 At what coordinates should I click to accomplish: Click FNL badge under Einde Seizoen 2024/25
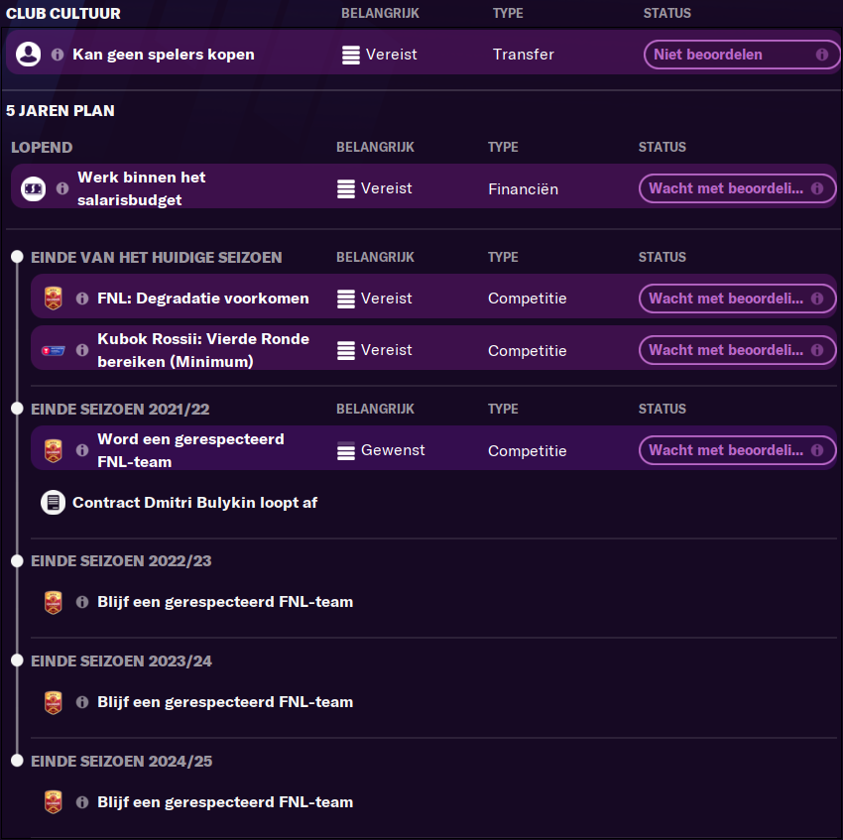tap(54, 802)
